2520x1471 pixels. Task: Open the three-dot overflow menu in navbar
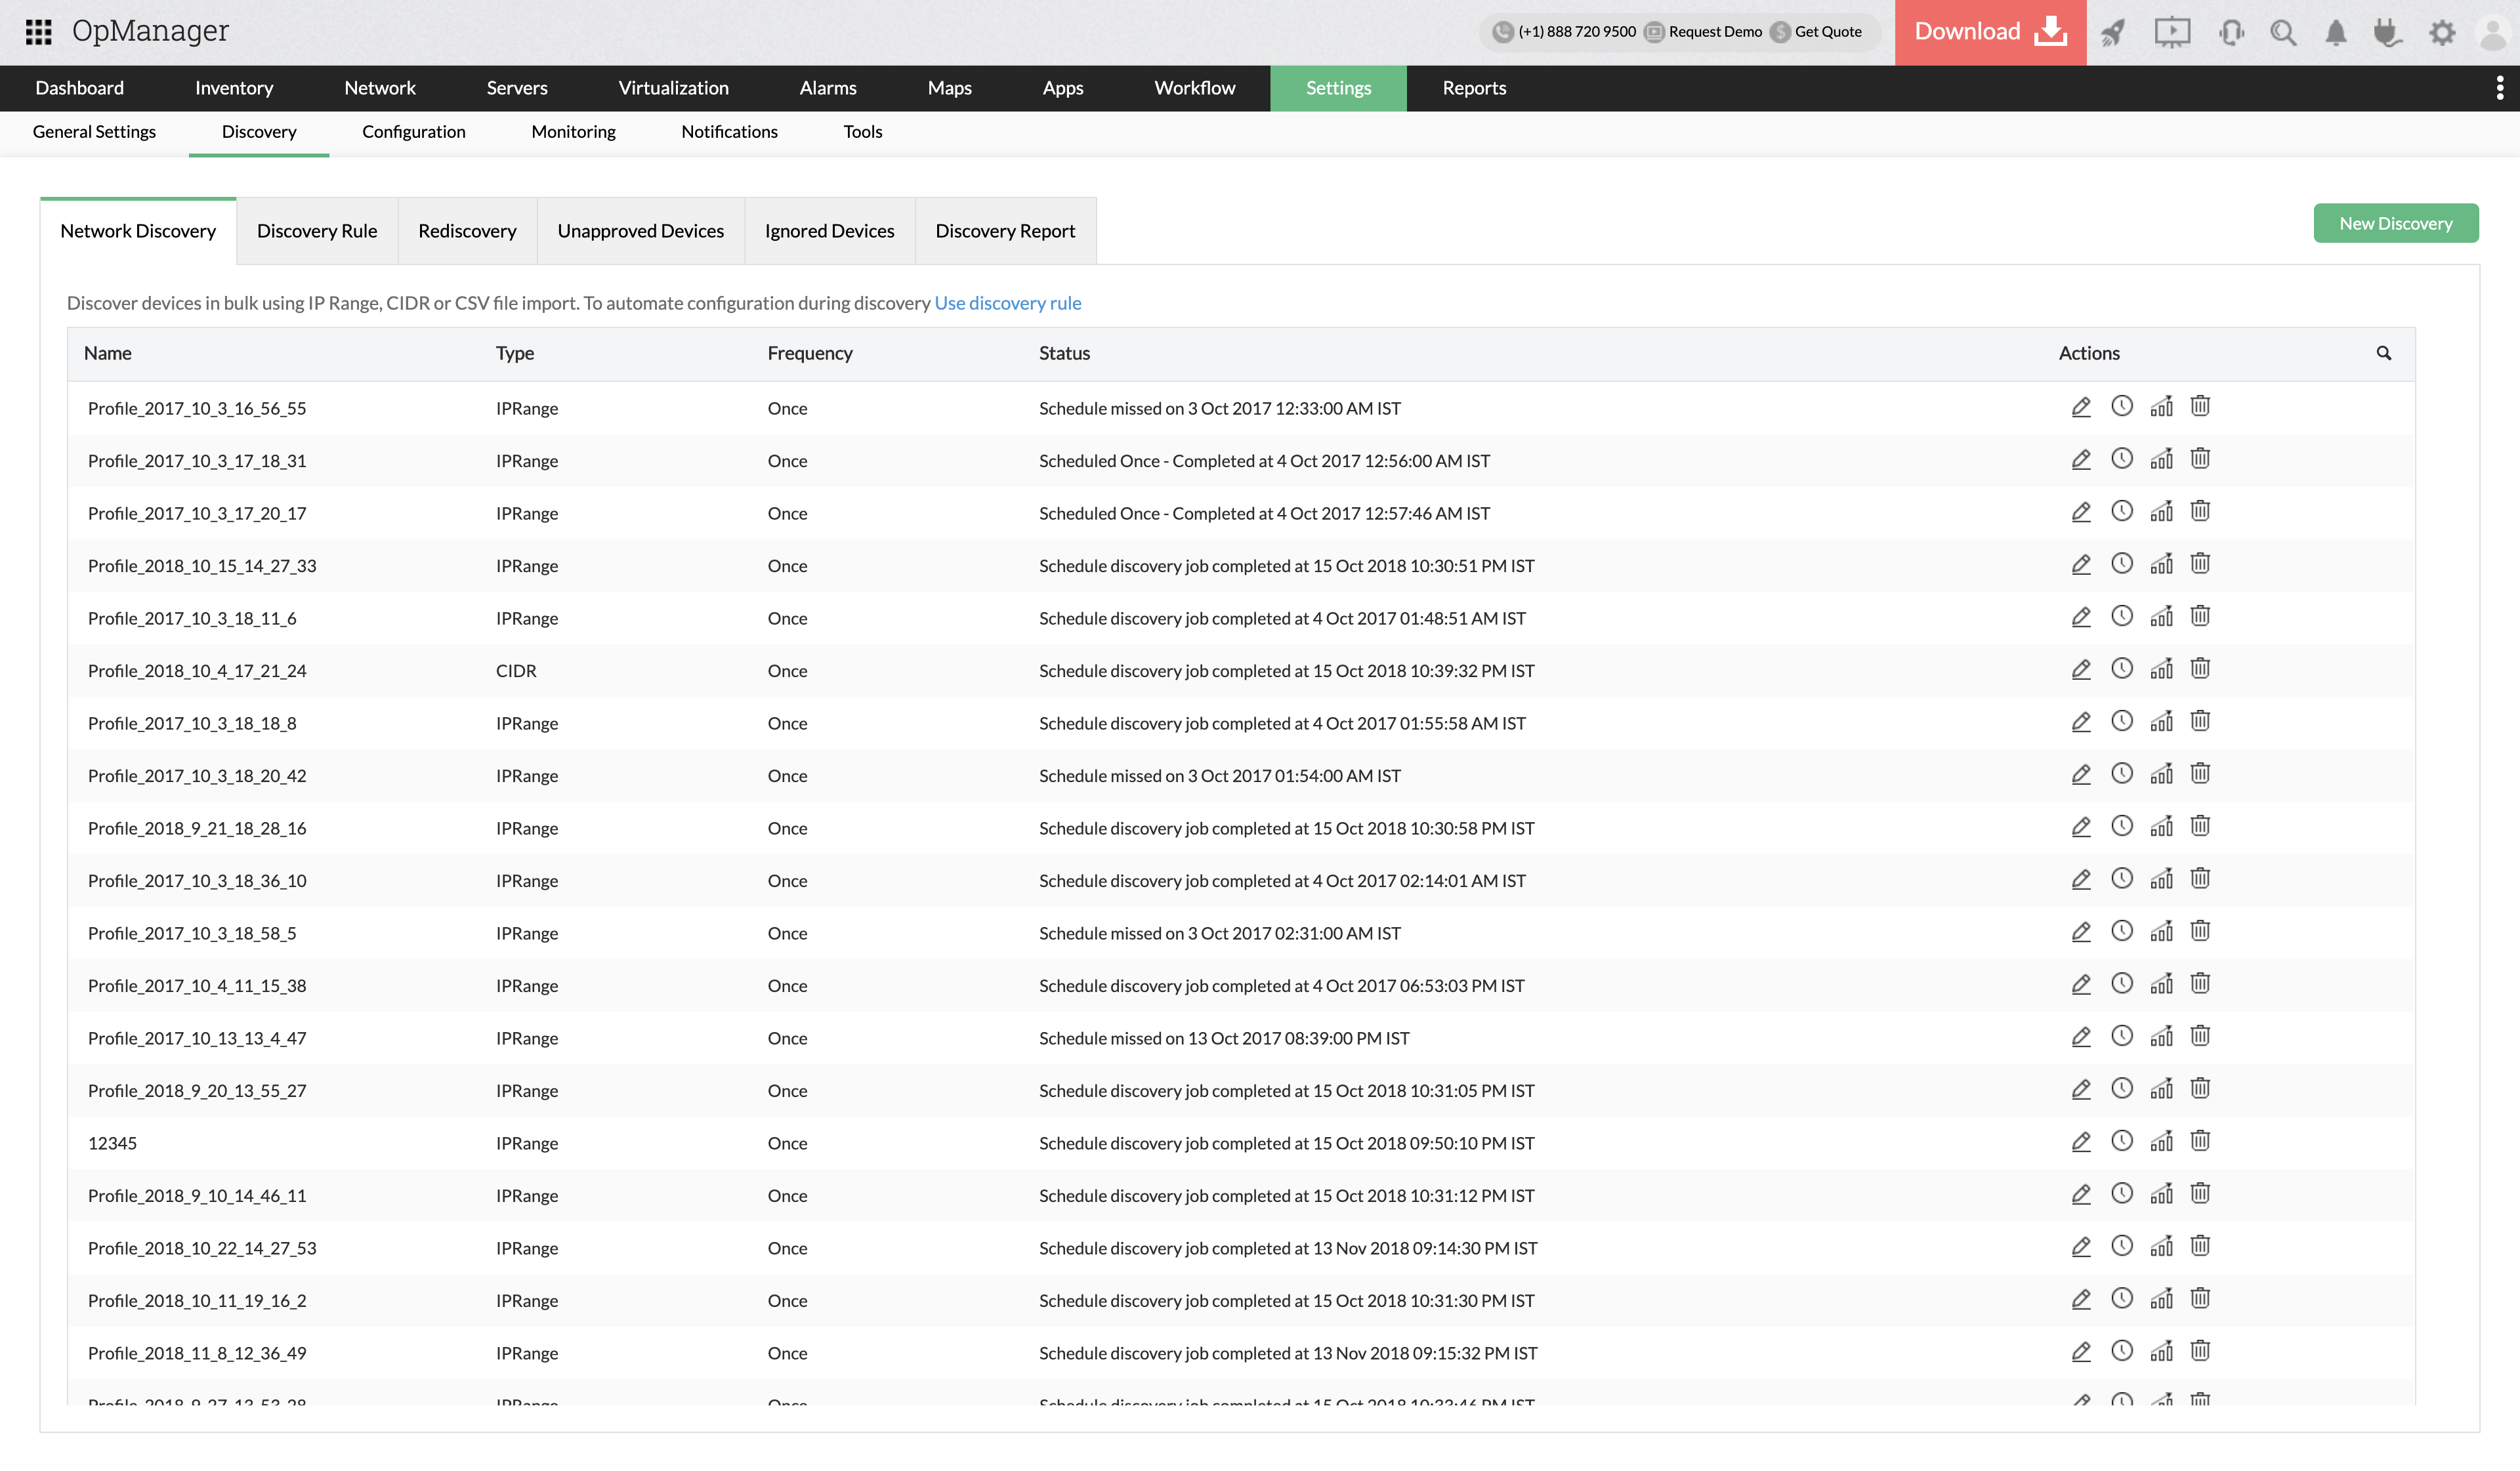coord(2500,88)
